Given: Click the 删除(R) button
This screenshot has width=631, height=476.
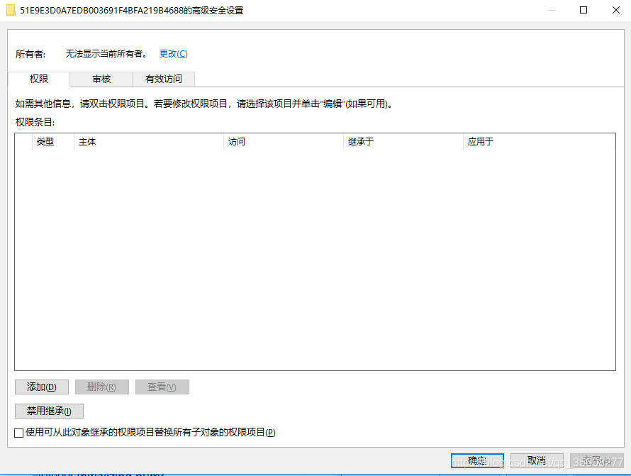Looking at the screenshot, I should [x=102, y=387].
